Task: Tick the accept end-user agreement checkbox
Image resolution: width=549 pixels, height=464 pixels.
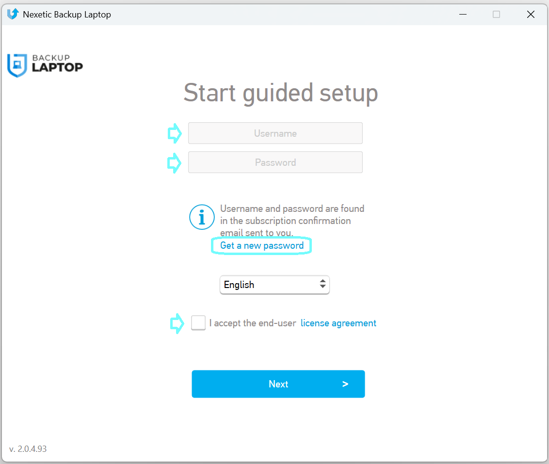Action: 198,322
